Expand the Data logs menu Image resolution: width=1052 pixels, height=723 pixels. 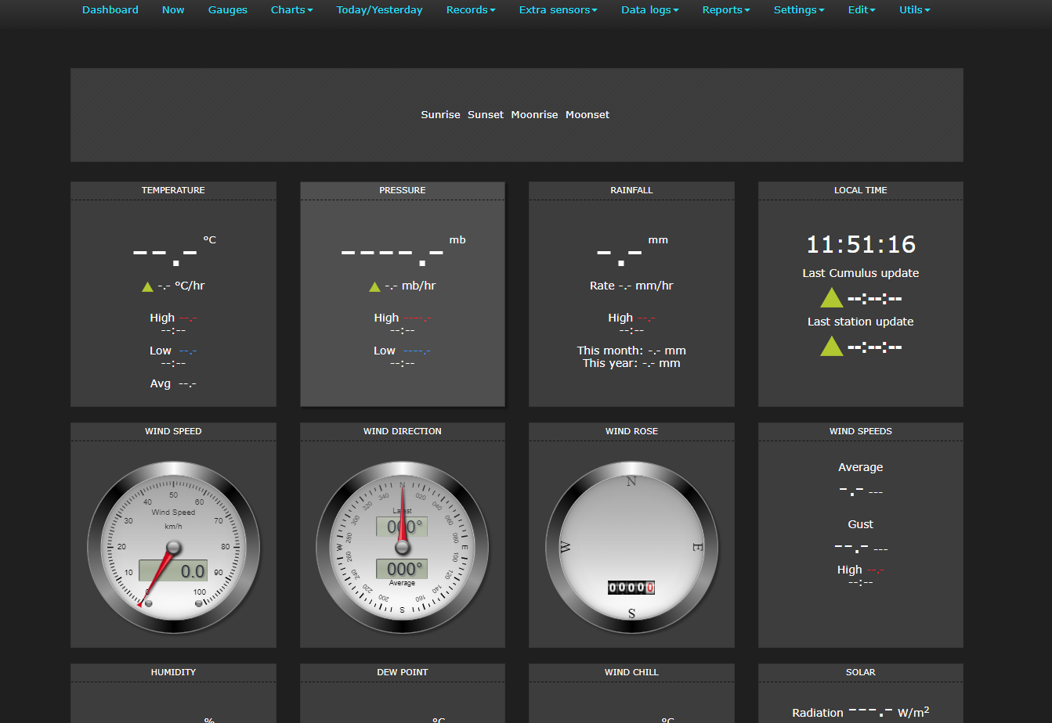[649, 10]
